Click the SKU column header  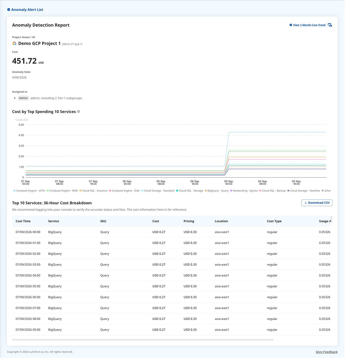tap(103, 221)
